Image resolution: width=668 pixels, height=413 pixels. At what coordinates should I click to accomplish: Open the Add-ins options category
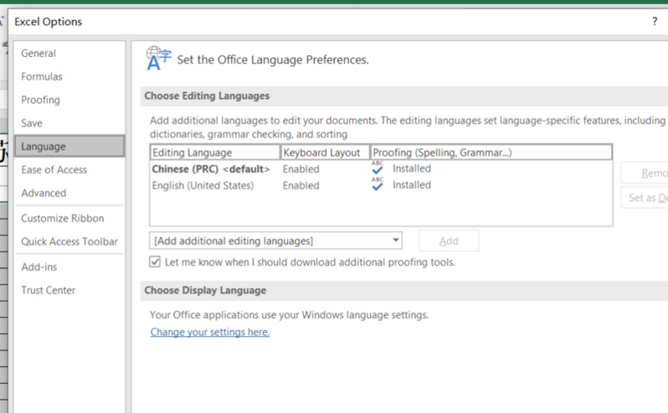pyautogui.click(x=39, y=267)
